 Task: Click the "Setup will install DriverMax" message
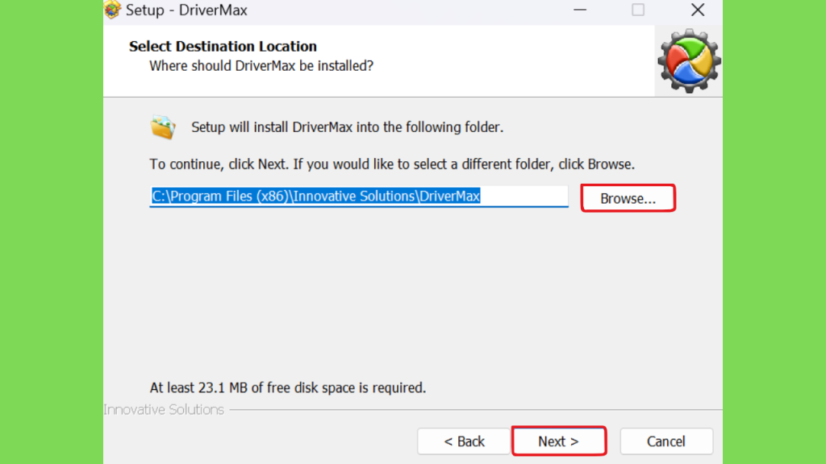(347, 127)
